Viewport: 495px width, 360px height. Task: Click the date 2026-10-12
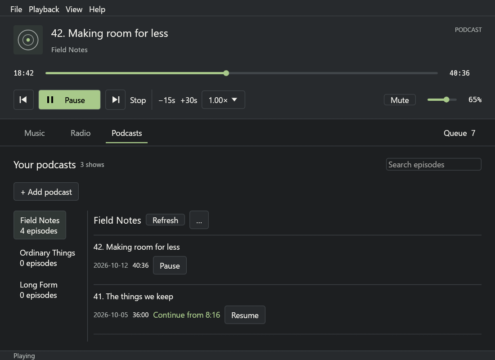pyautogui.click(x=111, y=265)
